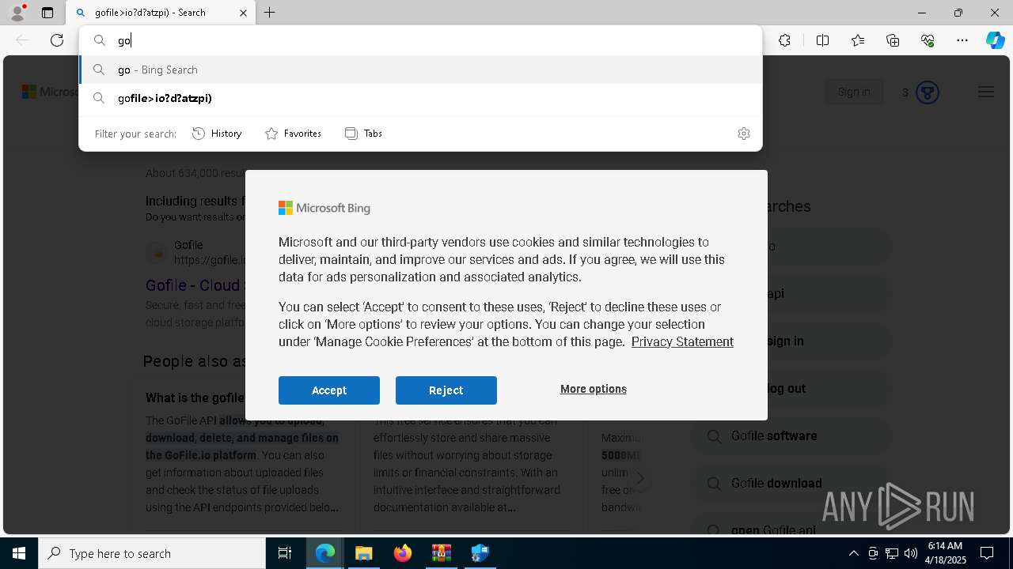Open notification center icon
The width and height of the screenshot is (1013, 569).
(x=987, y=553)
